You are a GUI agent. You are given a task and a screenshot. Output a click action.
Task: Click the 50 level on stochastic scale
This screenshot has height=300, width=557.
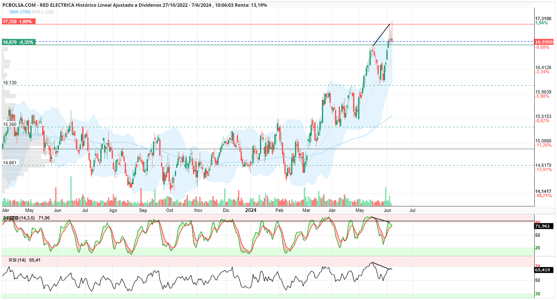[x=538, y=235]
